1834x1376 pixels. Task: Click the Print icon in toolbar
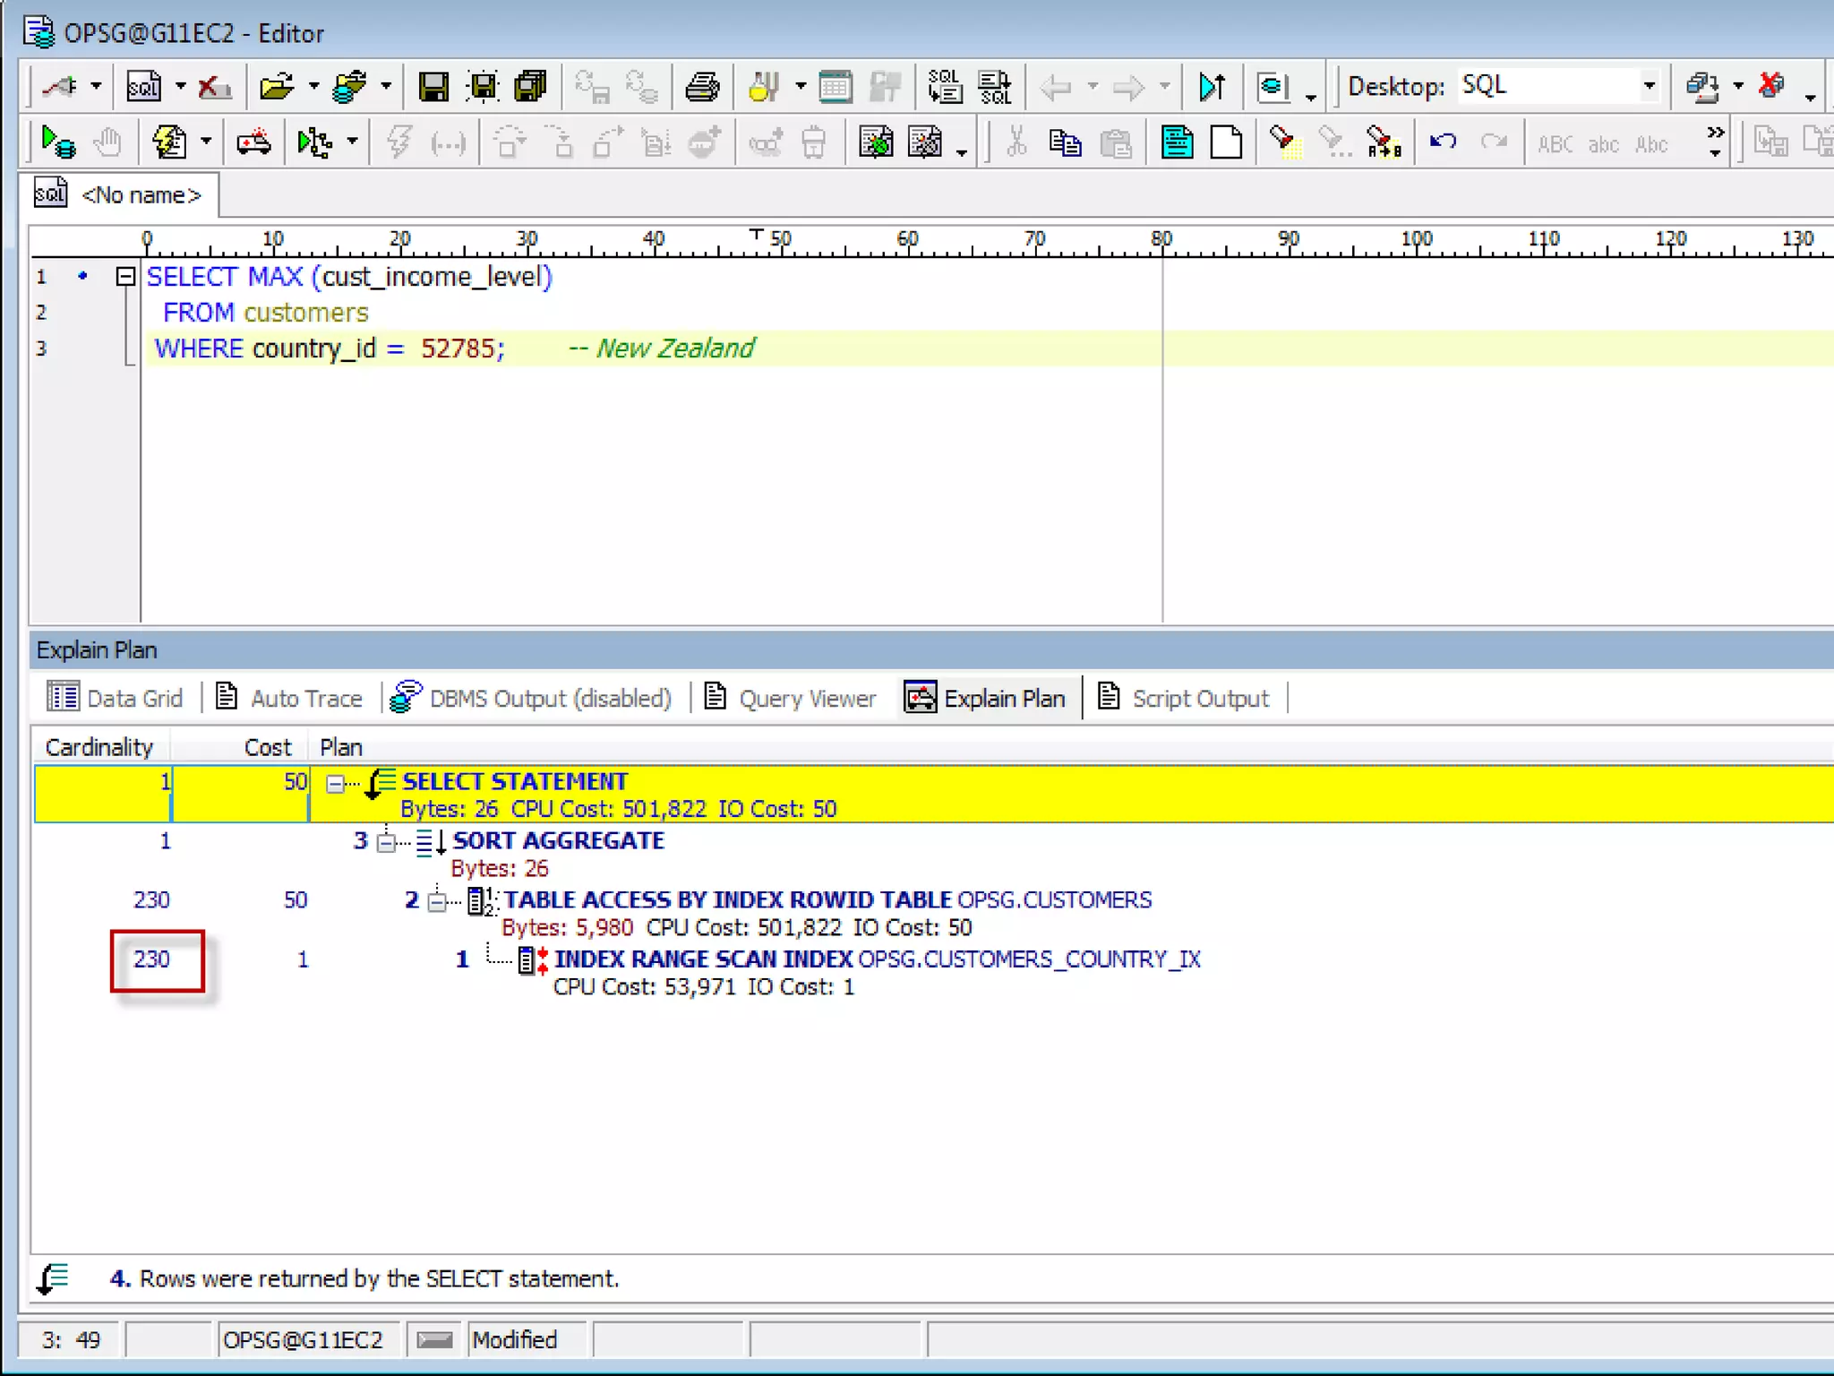point(701,87)
